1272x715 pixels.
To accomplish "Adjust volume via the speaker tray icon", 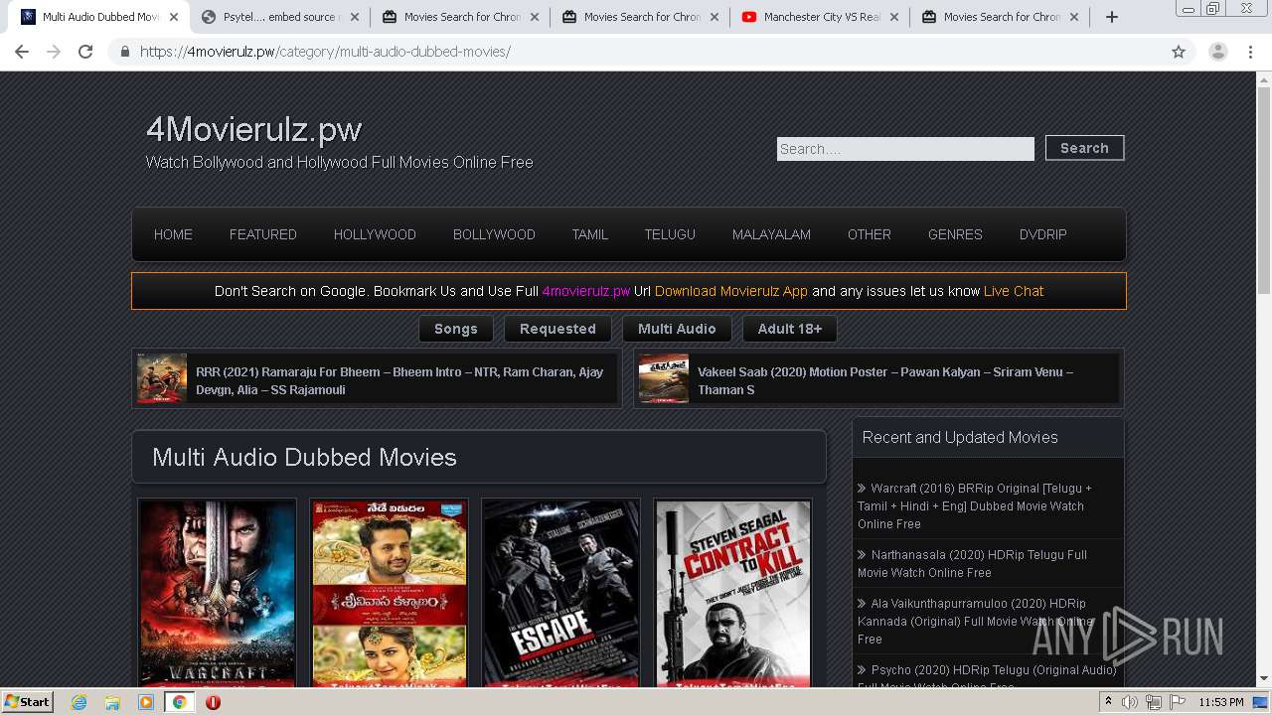I will [1130, 702].
